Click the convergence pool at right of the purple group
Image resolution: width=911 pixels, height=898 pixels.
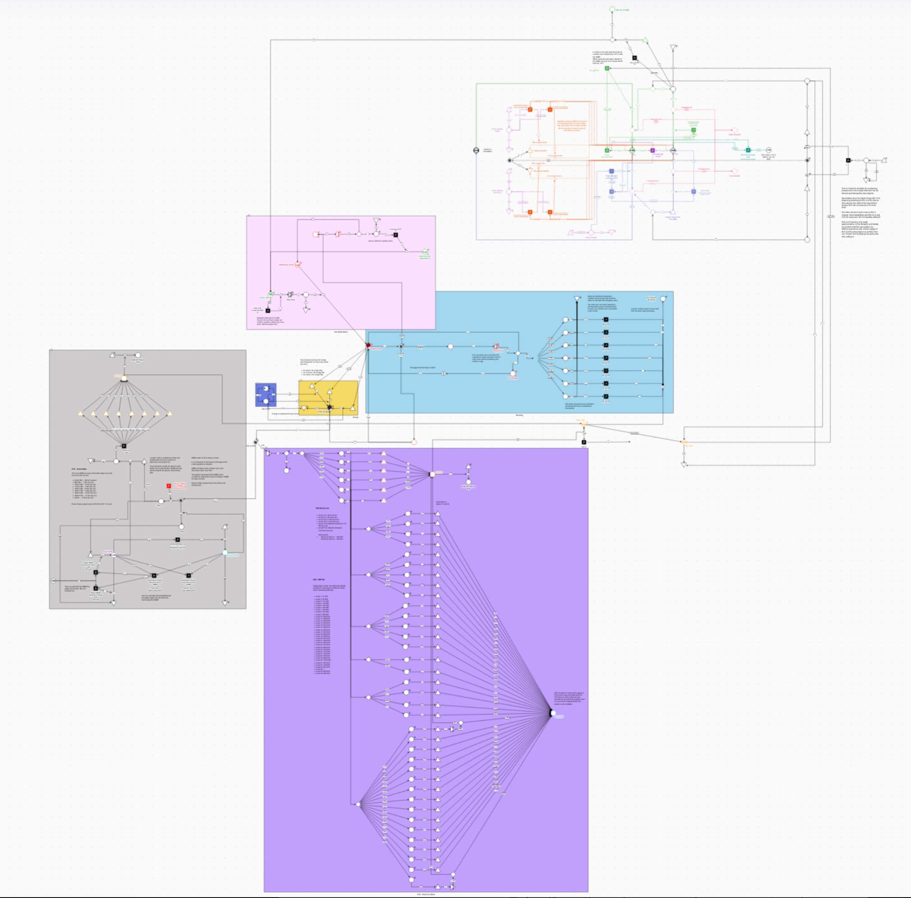pos(553,713)
